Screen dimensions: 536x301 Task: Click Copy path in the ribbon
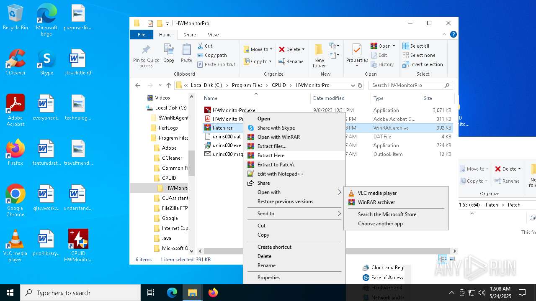tap(212, 55)
